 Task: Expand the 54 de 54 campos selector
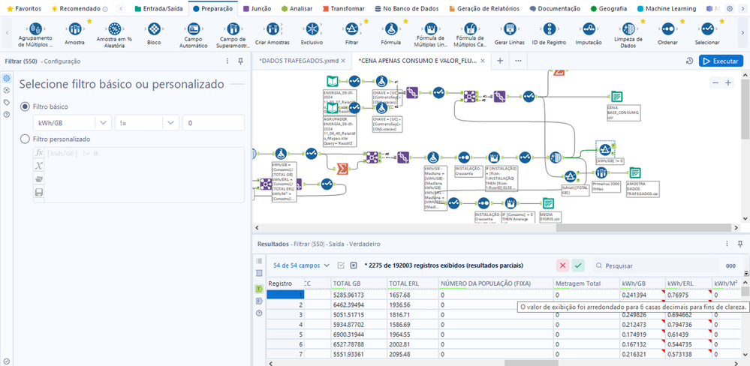click(301, 265)
